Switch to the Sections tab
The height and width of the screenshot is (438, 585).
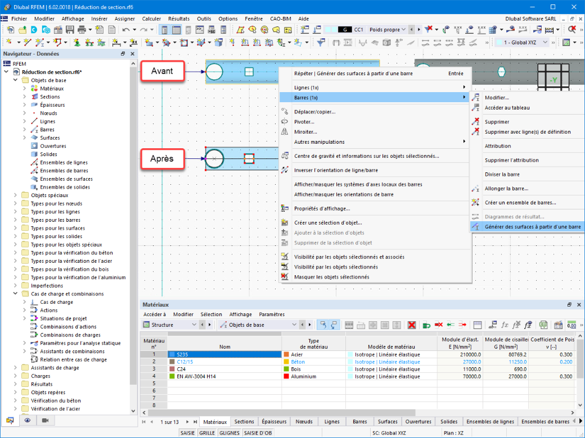point(244,422)
